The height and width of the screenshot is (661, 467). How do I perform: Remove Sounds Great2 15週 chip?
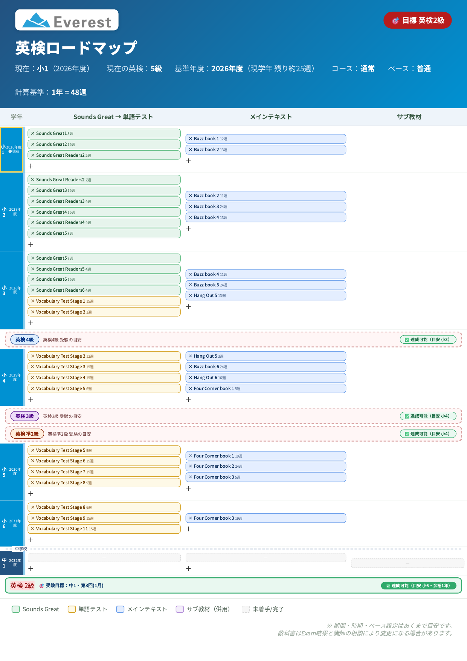[x=33, y=144]
